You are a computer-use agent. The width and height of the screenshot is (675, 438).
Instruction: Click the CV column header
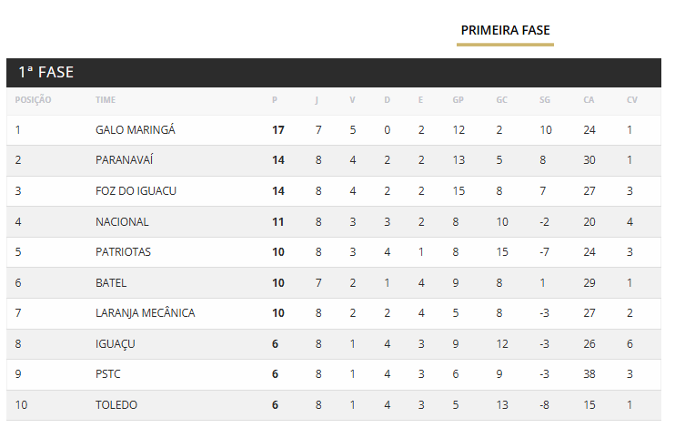click(631, 100)
